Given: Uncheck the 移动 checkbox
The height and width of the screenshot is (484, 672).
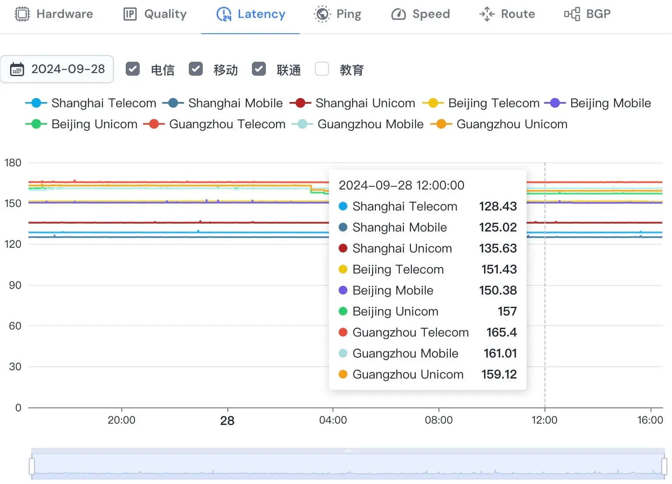Looking at the screenshot, I should tap(196, 69).
